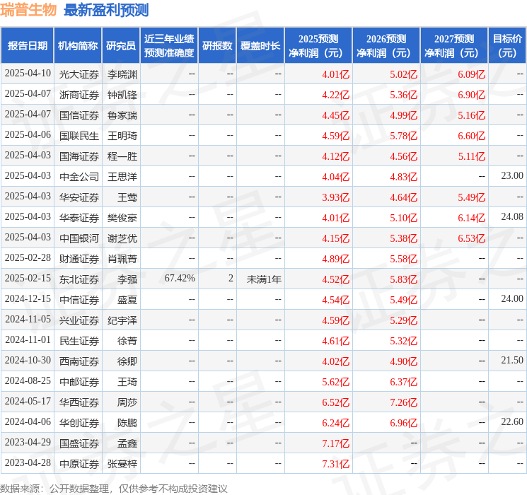Click the 中金公司 institution cell
Screen dimensions: 527x495
(x=79, y=177)
